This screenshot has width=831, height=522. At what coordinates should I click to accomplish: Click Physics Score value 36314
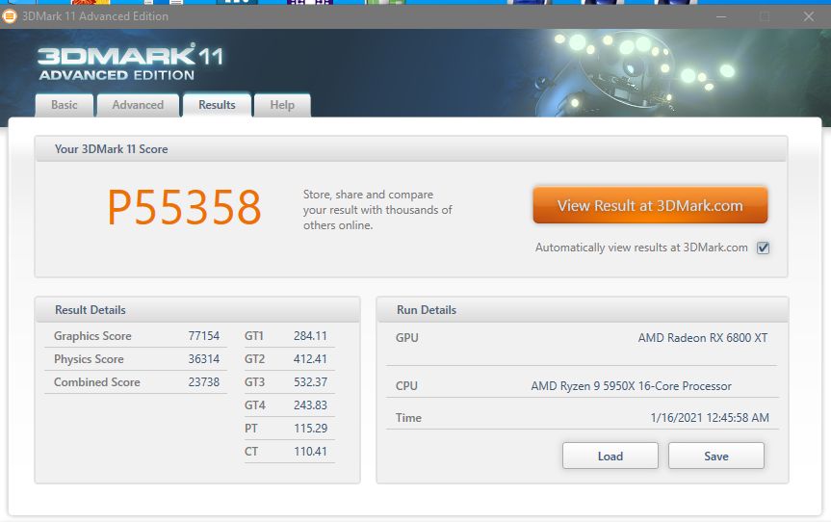coord(203,359)
